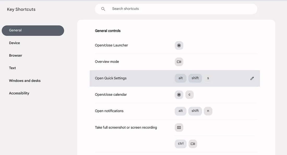Click the launcher key icon in Open/close calendar row
Image resolution: width=287 pixels, height=155 pixels.
tap(179, 95)
